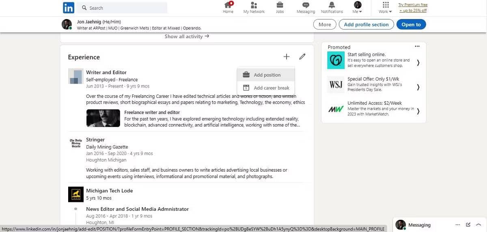Open the Jobs briefcase icon
This screenshot has width=487, height=232.
280,5
